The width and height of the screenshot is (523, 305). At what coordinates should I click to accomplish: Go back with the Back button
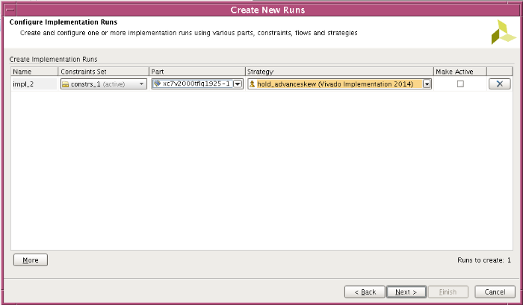pyautogui.click(x=365, y=292)
